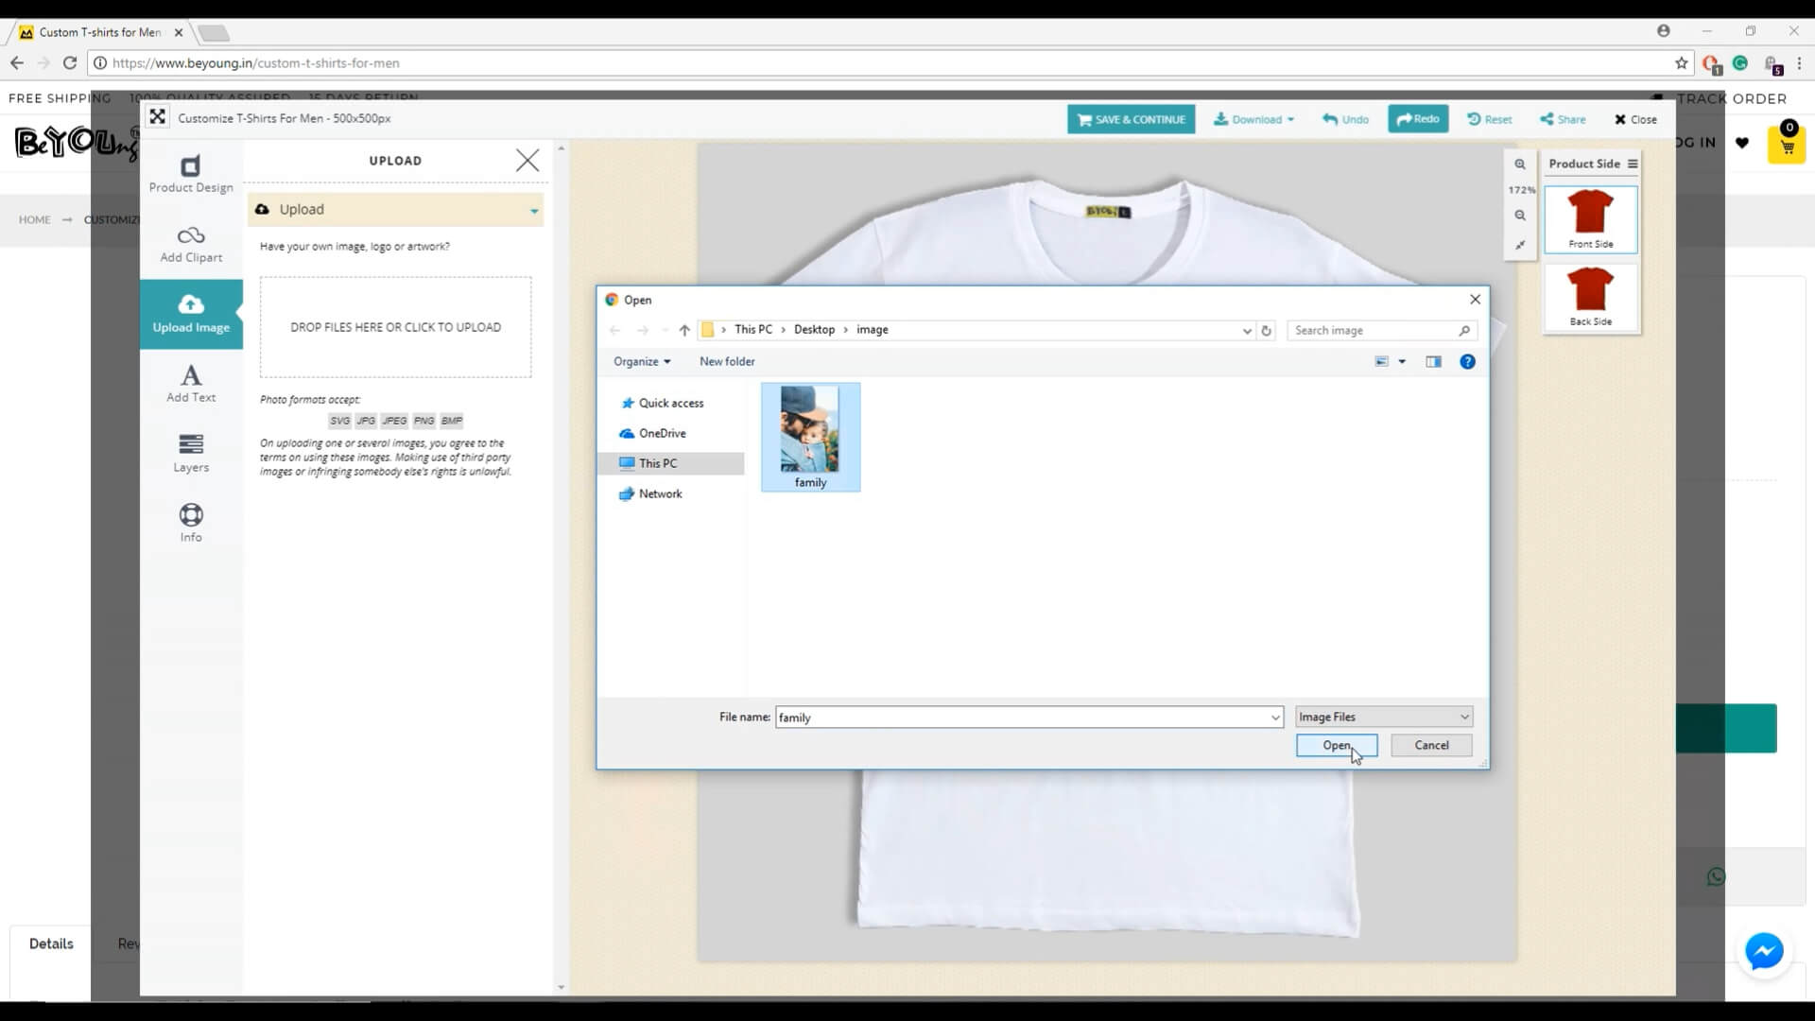Image resolution: width=1815 pixels, height=1021 pixels.
Task: Click the Details tab on page
Action: [x=51, y=943]
